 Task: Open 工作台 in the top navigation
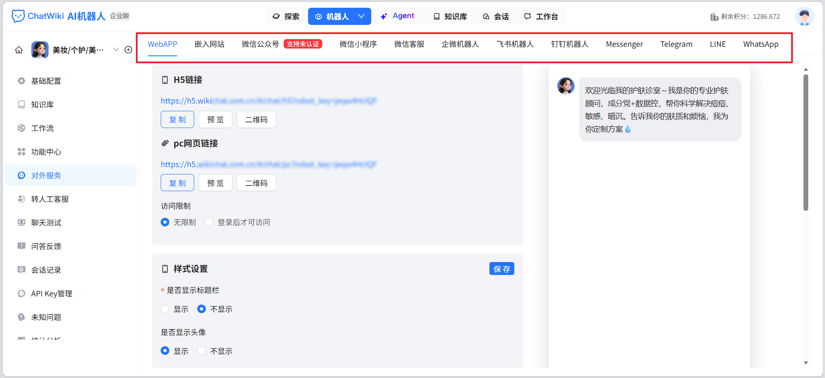(541, 16)
